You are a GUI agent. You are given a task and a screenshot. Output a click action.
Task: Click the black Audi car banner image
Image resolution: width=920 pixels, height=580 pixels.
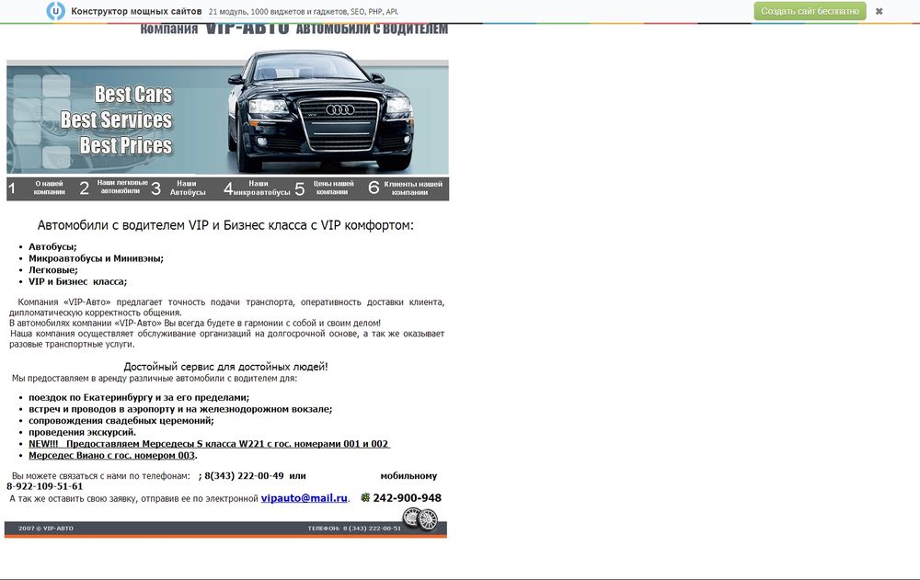click(x=320, y=111)
